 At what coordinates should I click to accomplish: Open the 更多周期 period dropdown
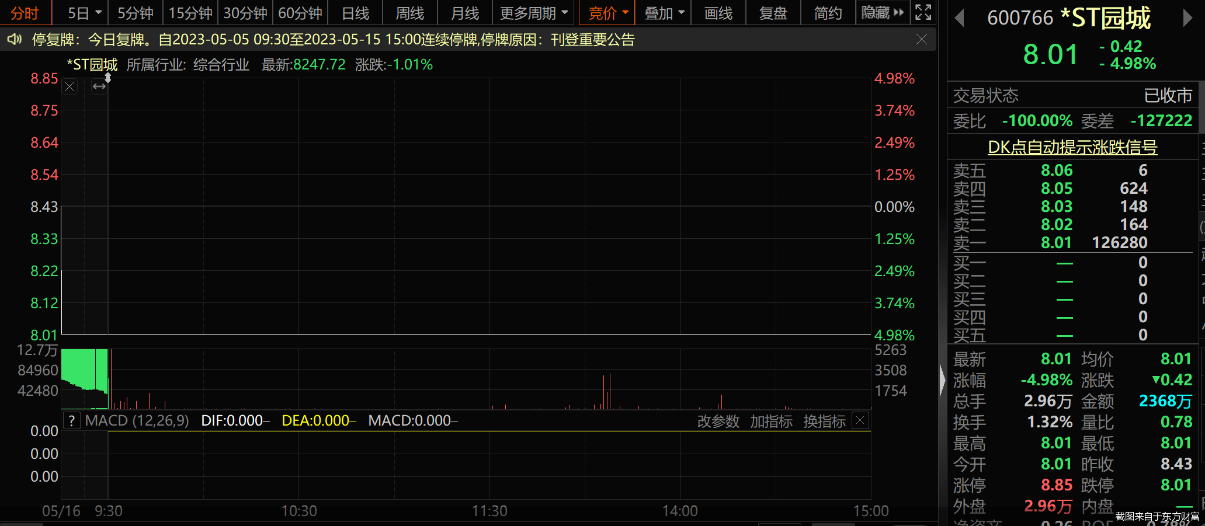click(533, 13)
